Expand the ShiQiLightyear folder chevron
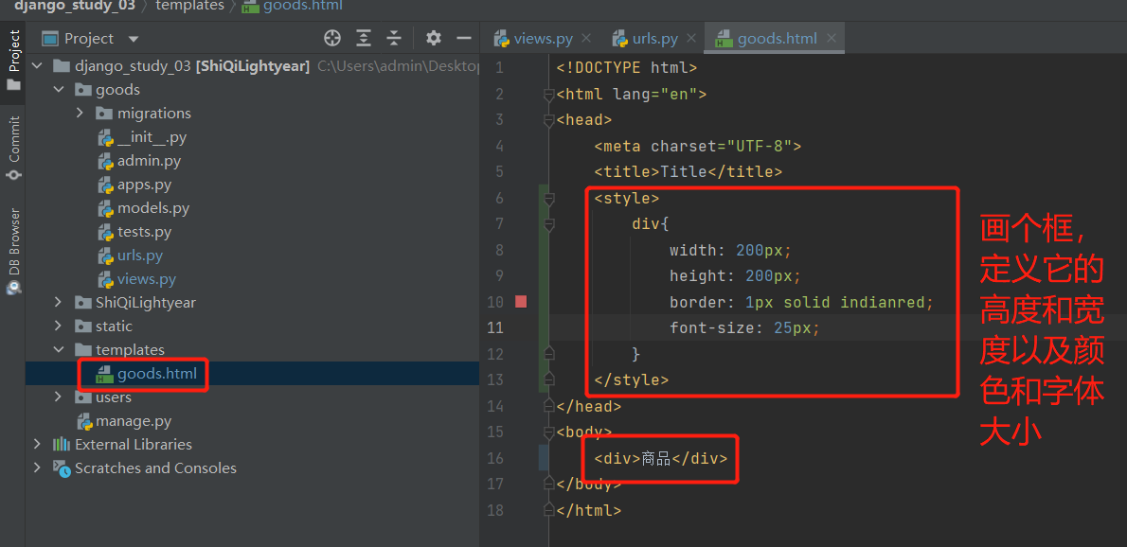The image size is (1127, 547). (59, 302)
